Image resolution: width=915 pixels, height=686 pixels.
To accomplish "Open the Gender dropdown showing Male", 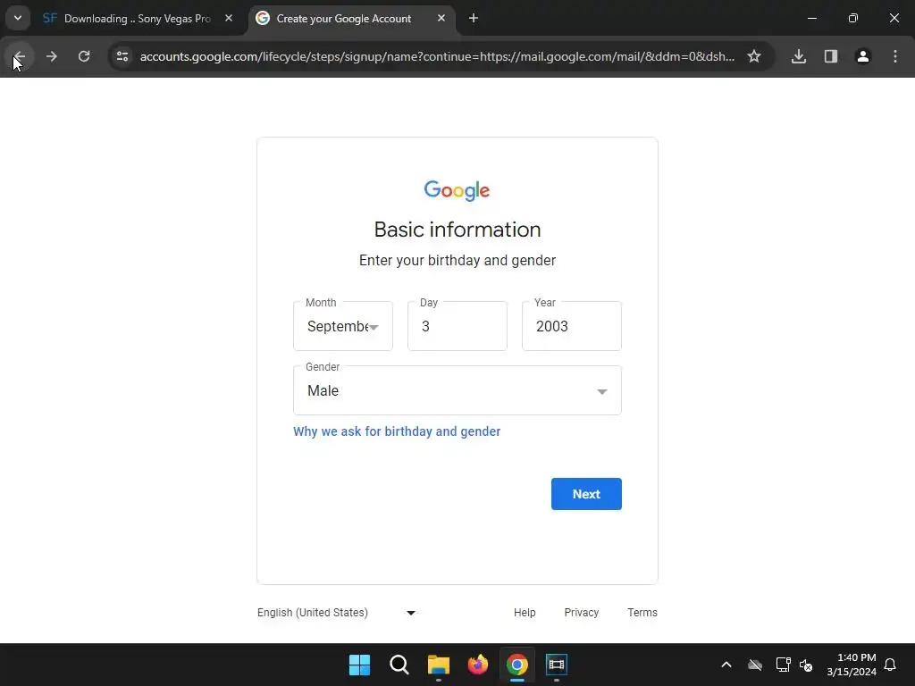I will click(x=457, y=390).
